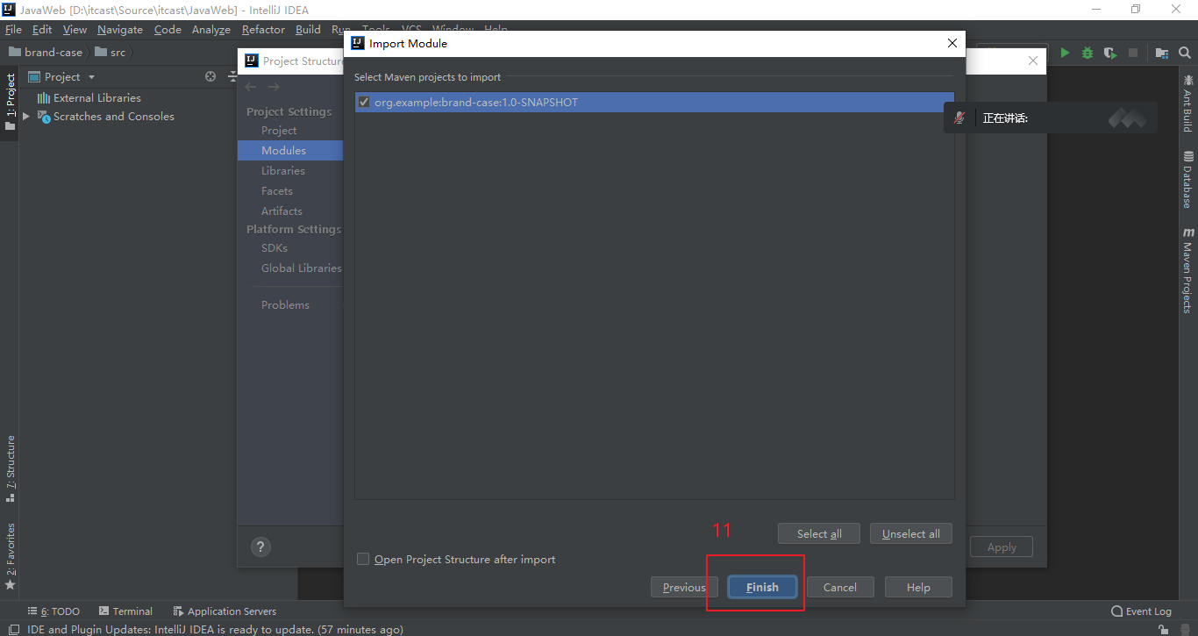
Task: Open Project Structure toolbar icon
Action: point(1162,53)
